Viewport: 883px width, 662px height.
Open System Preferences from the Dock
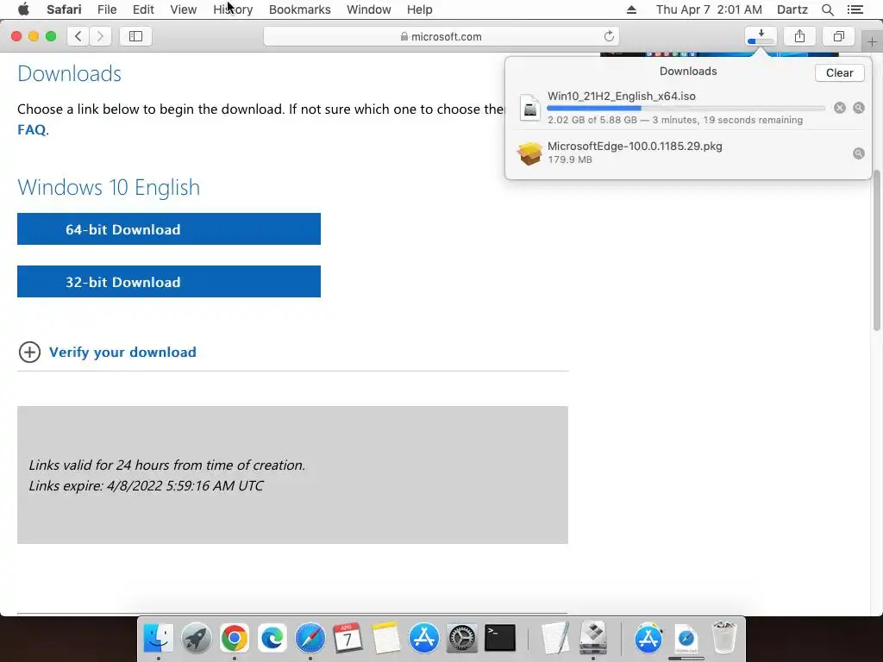click(462, 638)
